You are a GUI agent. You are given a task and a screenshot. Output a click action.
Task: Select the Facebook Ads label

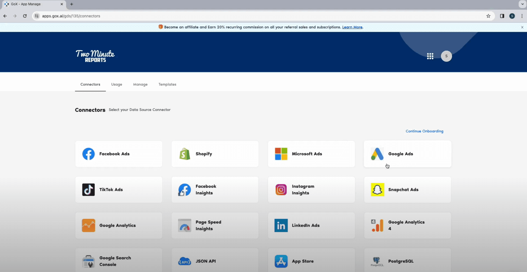click(114, 154)
